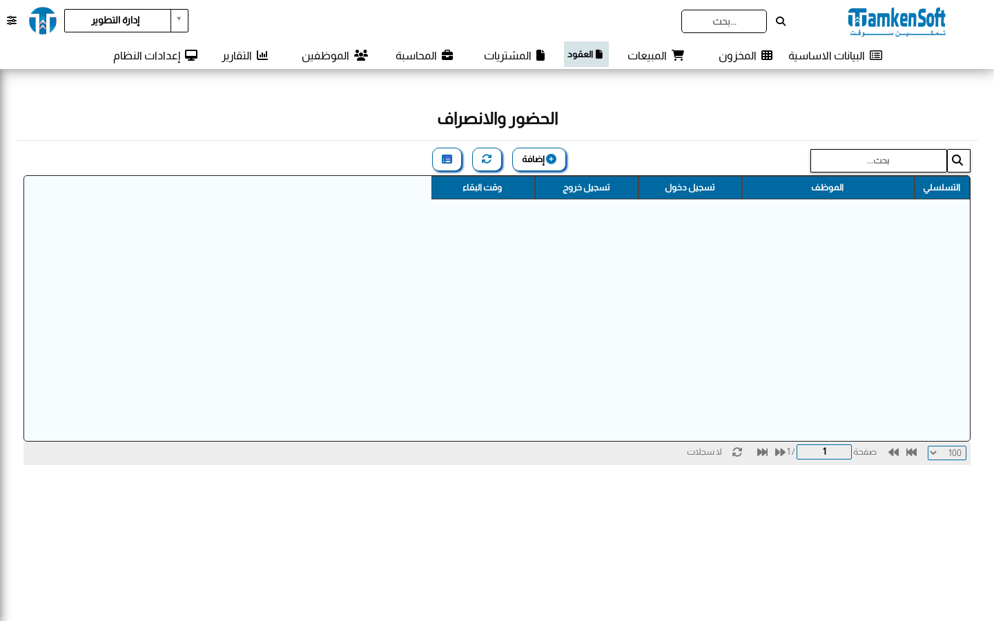Viewport: 994px width, 621px height.
Task: Click the الحضور والانصراف page title
Action: [x=497, y=119]
